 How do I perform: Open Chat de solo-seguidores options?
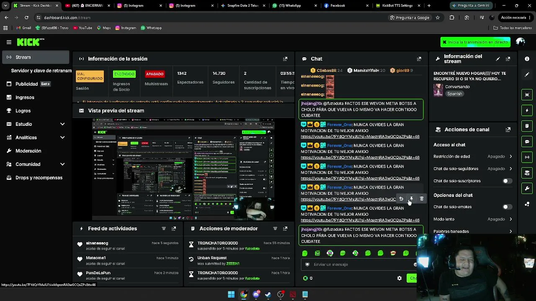click(473, 169)
